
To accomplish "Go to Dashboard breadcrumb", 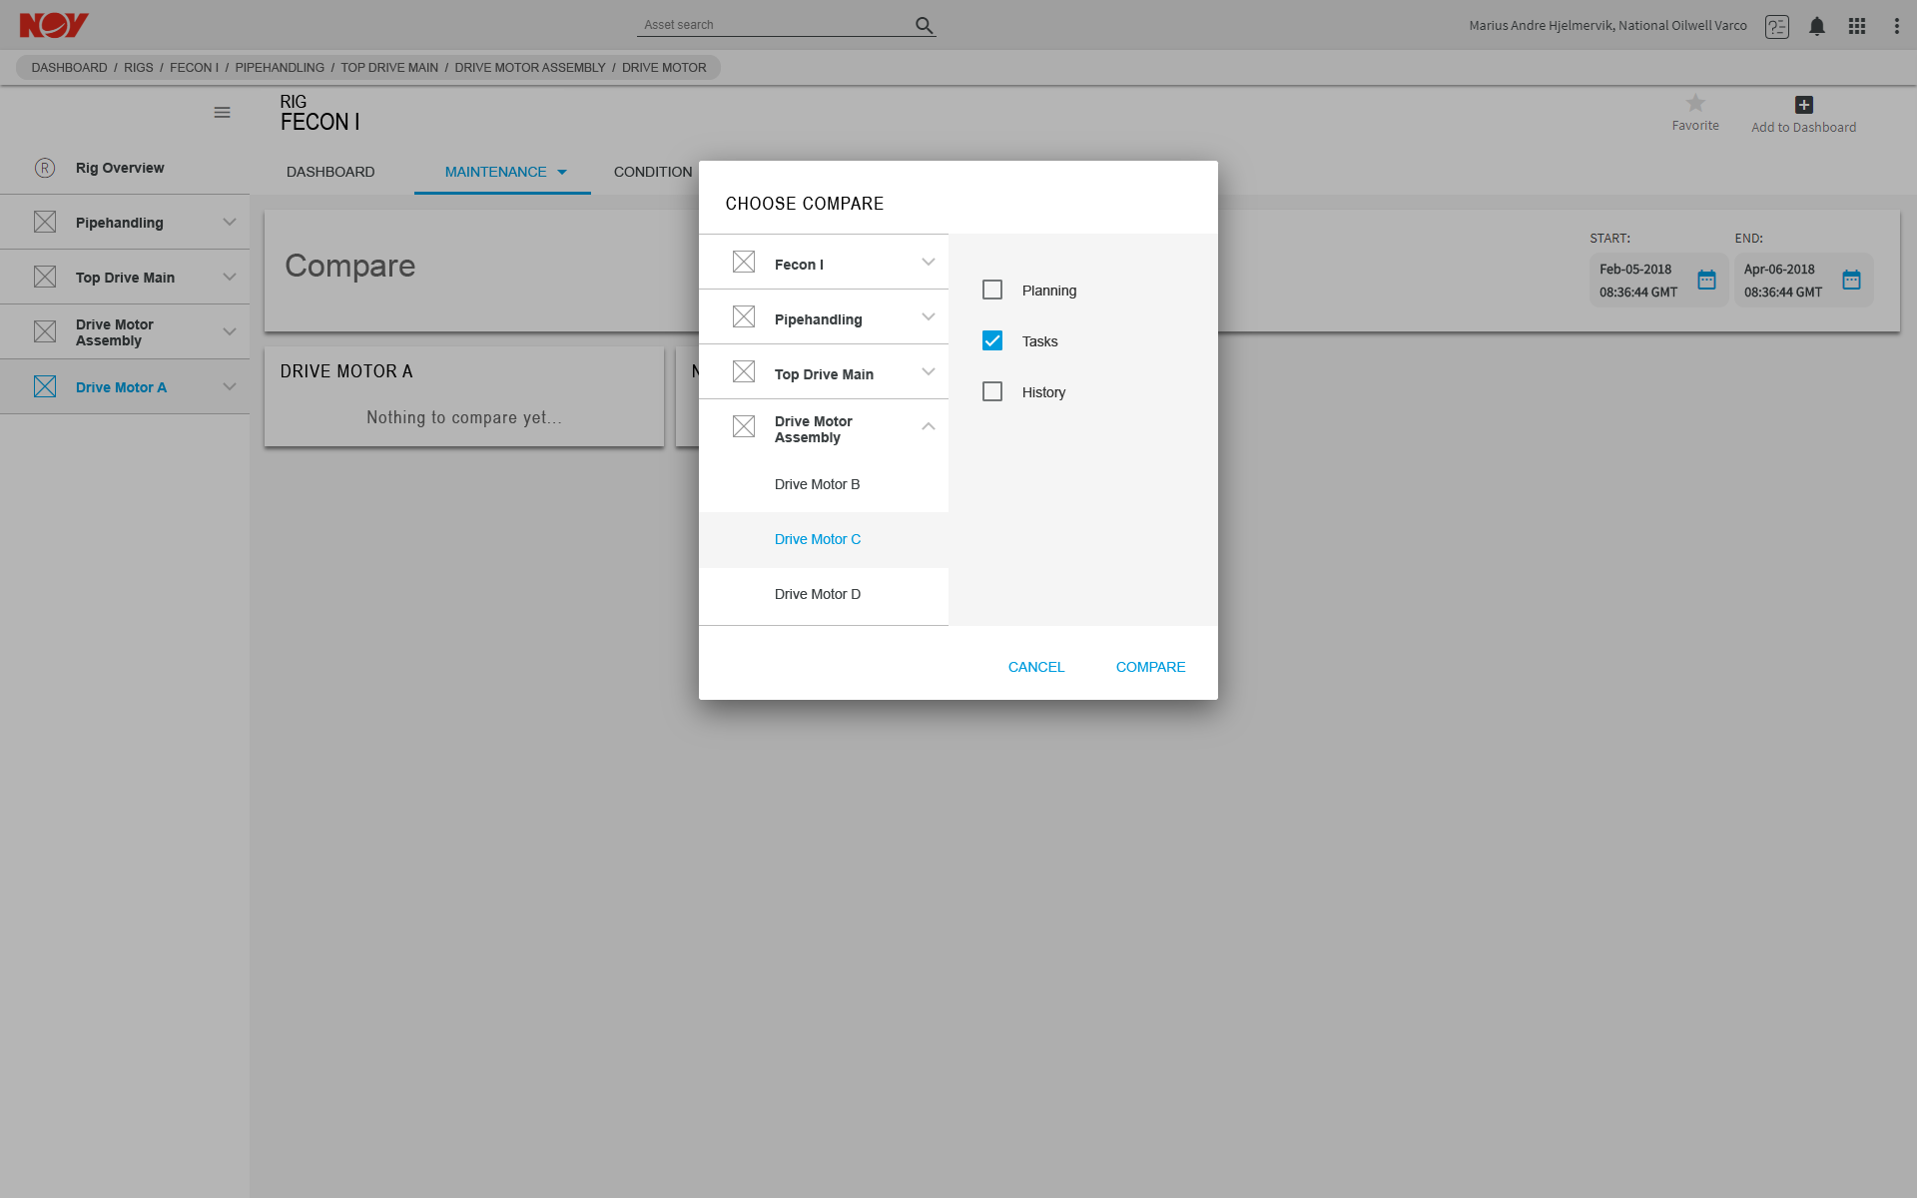I will [69, 68].
